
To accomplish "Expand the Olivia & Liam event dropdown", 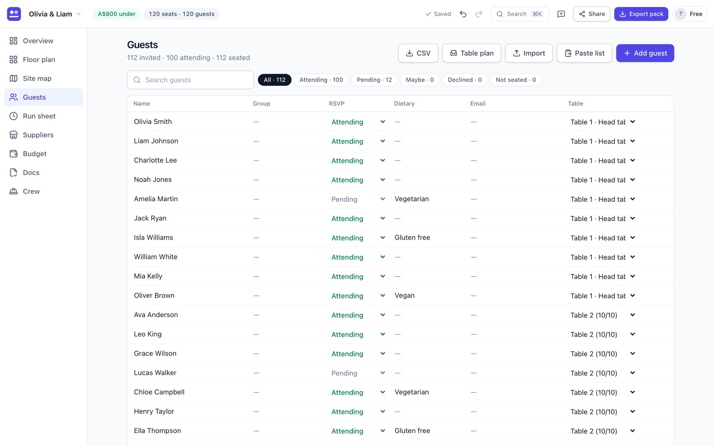I will click(55, 14).
